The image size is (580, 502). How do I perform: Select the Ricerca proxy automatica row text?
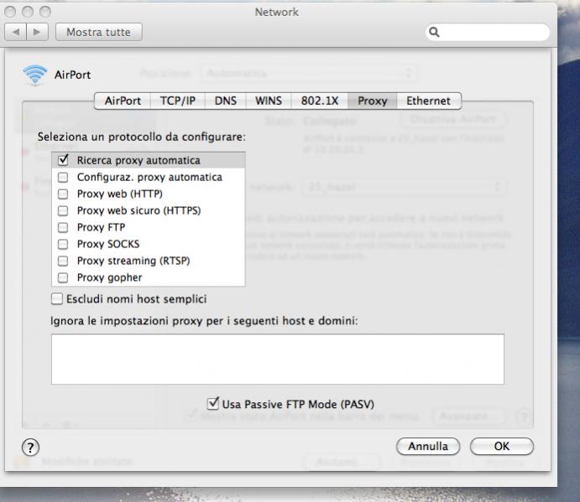pos(138,160)
